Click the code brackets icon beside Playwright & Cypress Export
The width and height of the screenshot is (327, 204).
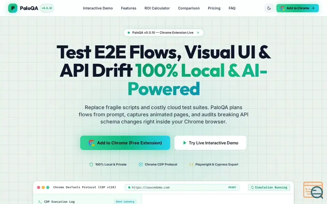[191, 164]
